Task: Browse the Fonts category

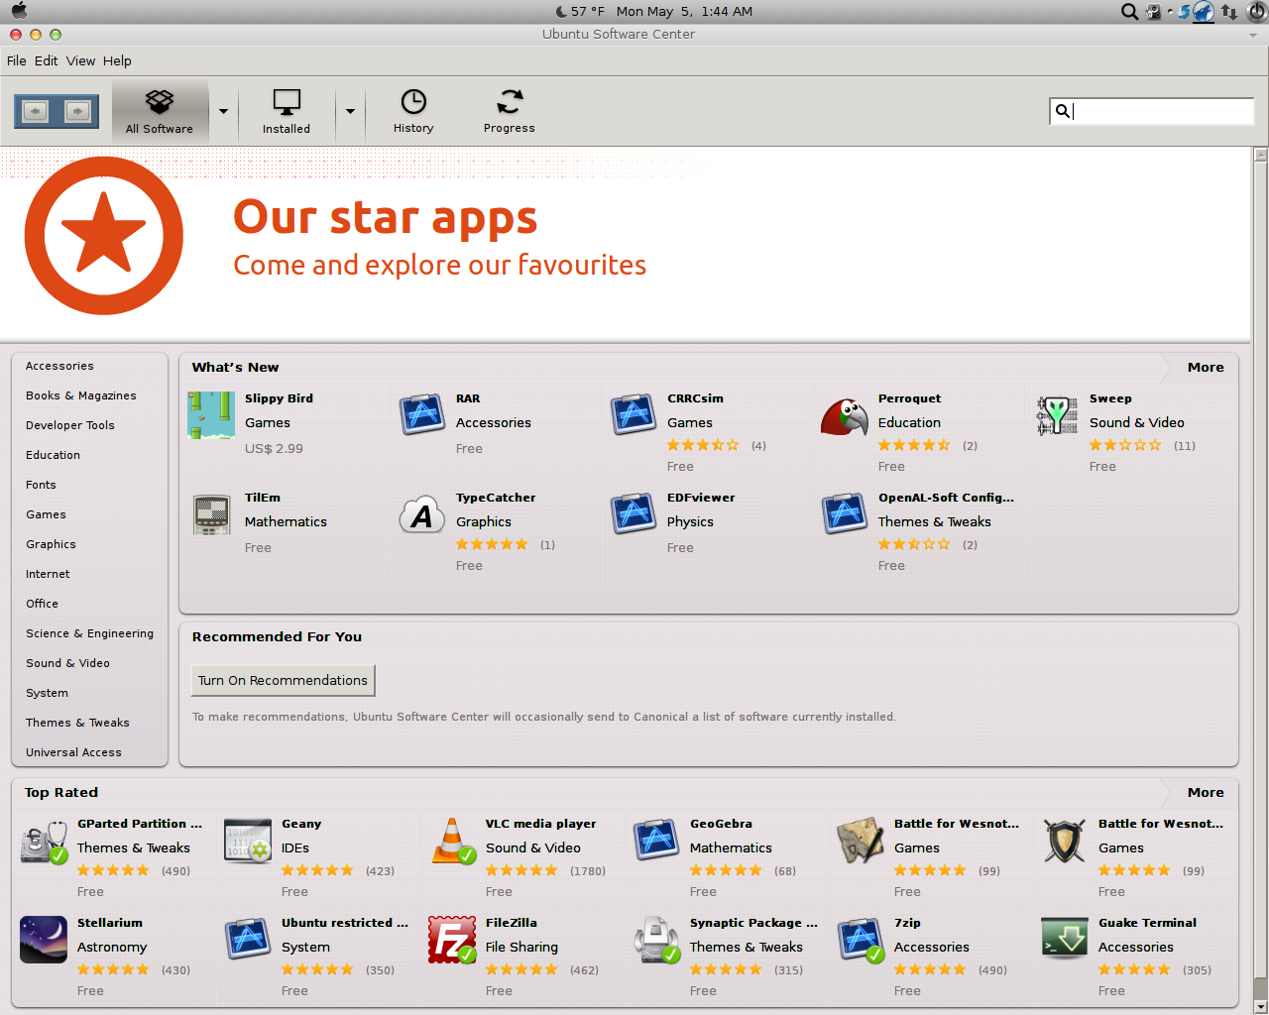Action: (x=41, y=485)
